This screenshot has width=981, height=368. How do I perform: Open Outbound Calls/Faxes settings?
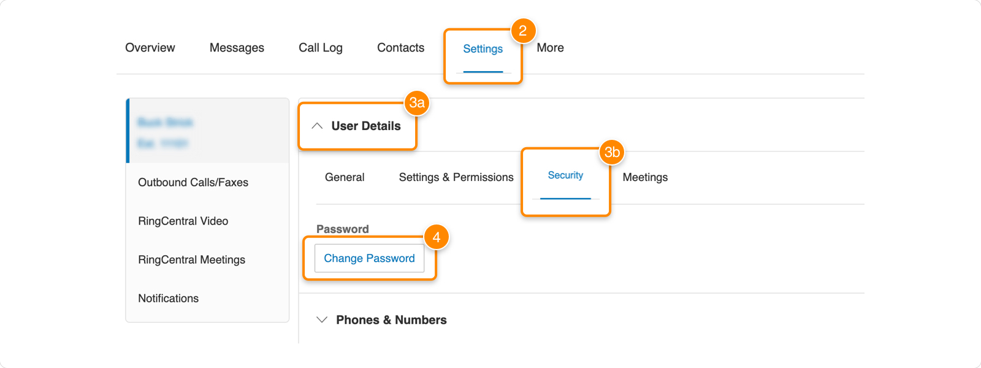[x=193, y=182]
